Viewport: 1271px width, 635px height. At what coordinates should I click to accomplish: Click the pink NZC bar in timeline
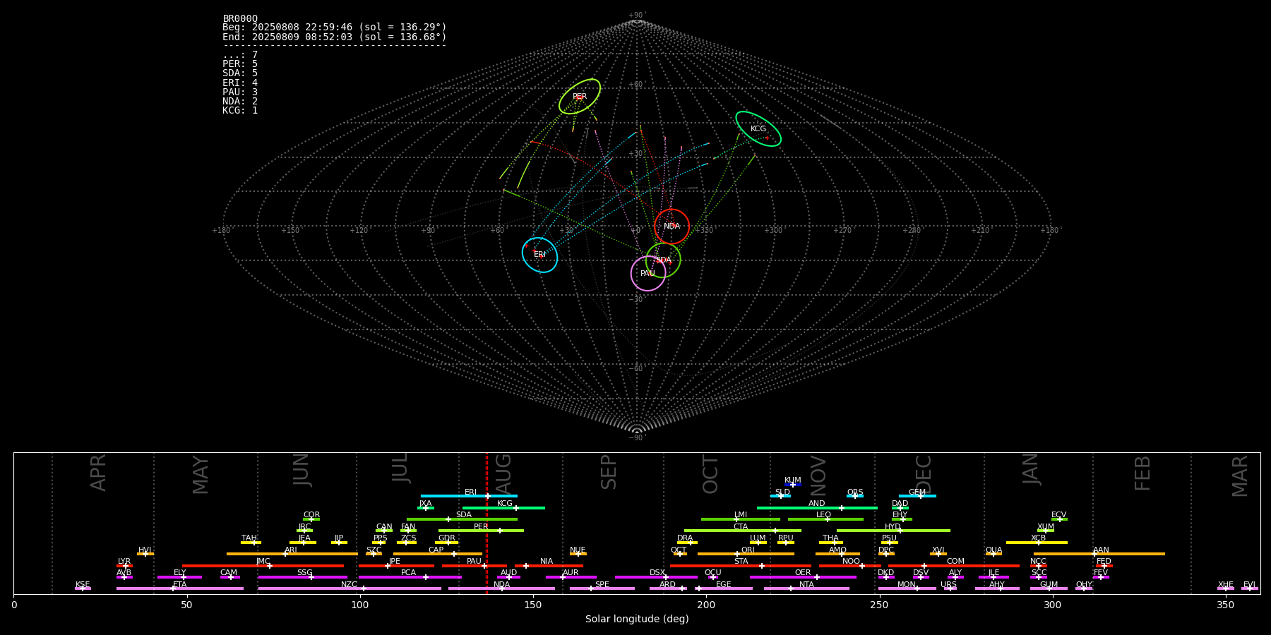(350, 588)
